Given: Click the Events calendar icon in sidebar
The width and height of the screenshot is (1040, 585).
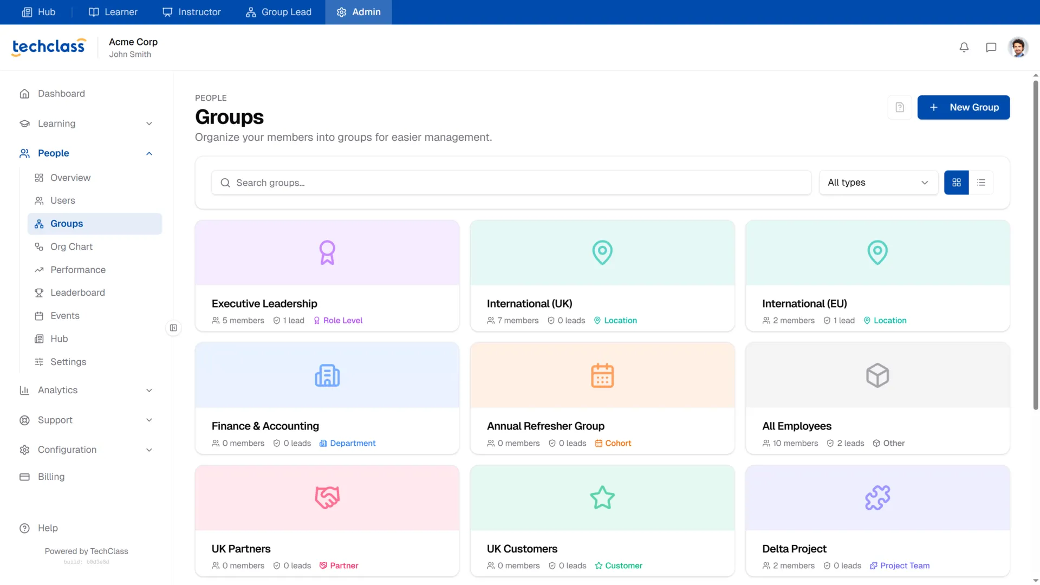Looking at the screenshot, I should [39, 316].
